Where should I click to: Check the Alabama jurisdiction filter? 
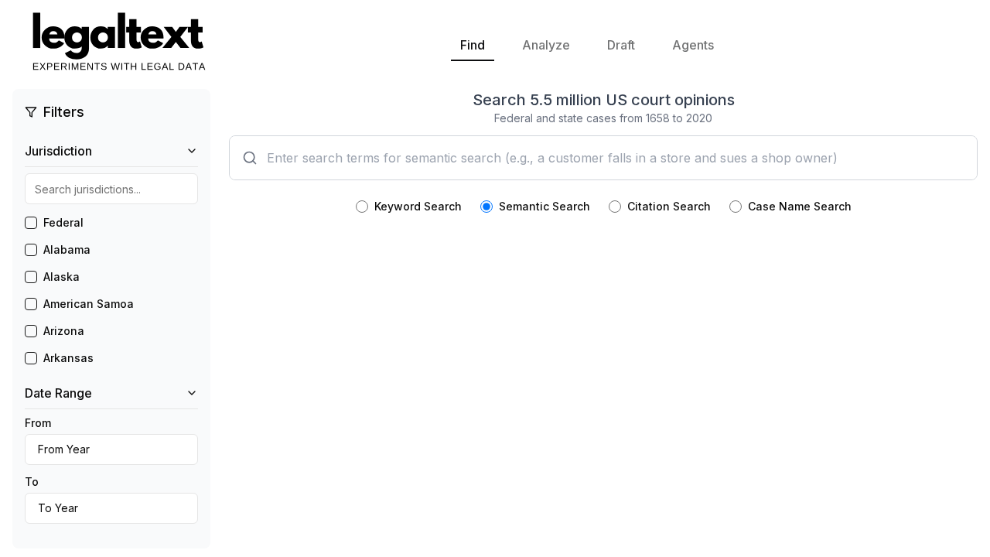click(x=31, y=250)
